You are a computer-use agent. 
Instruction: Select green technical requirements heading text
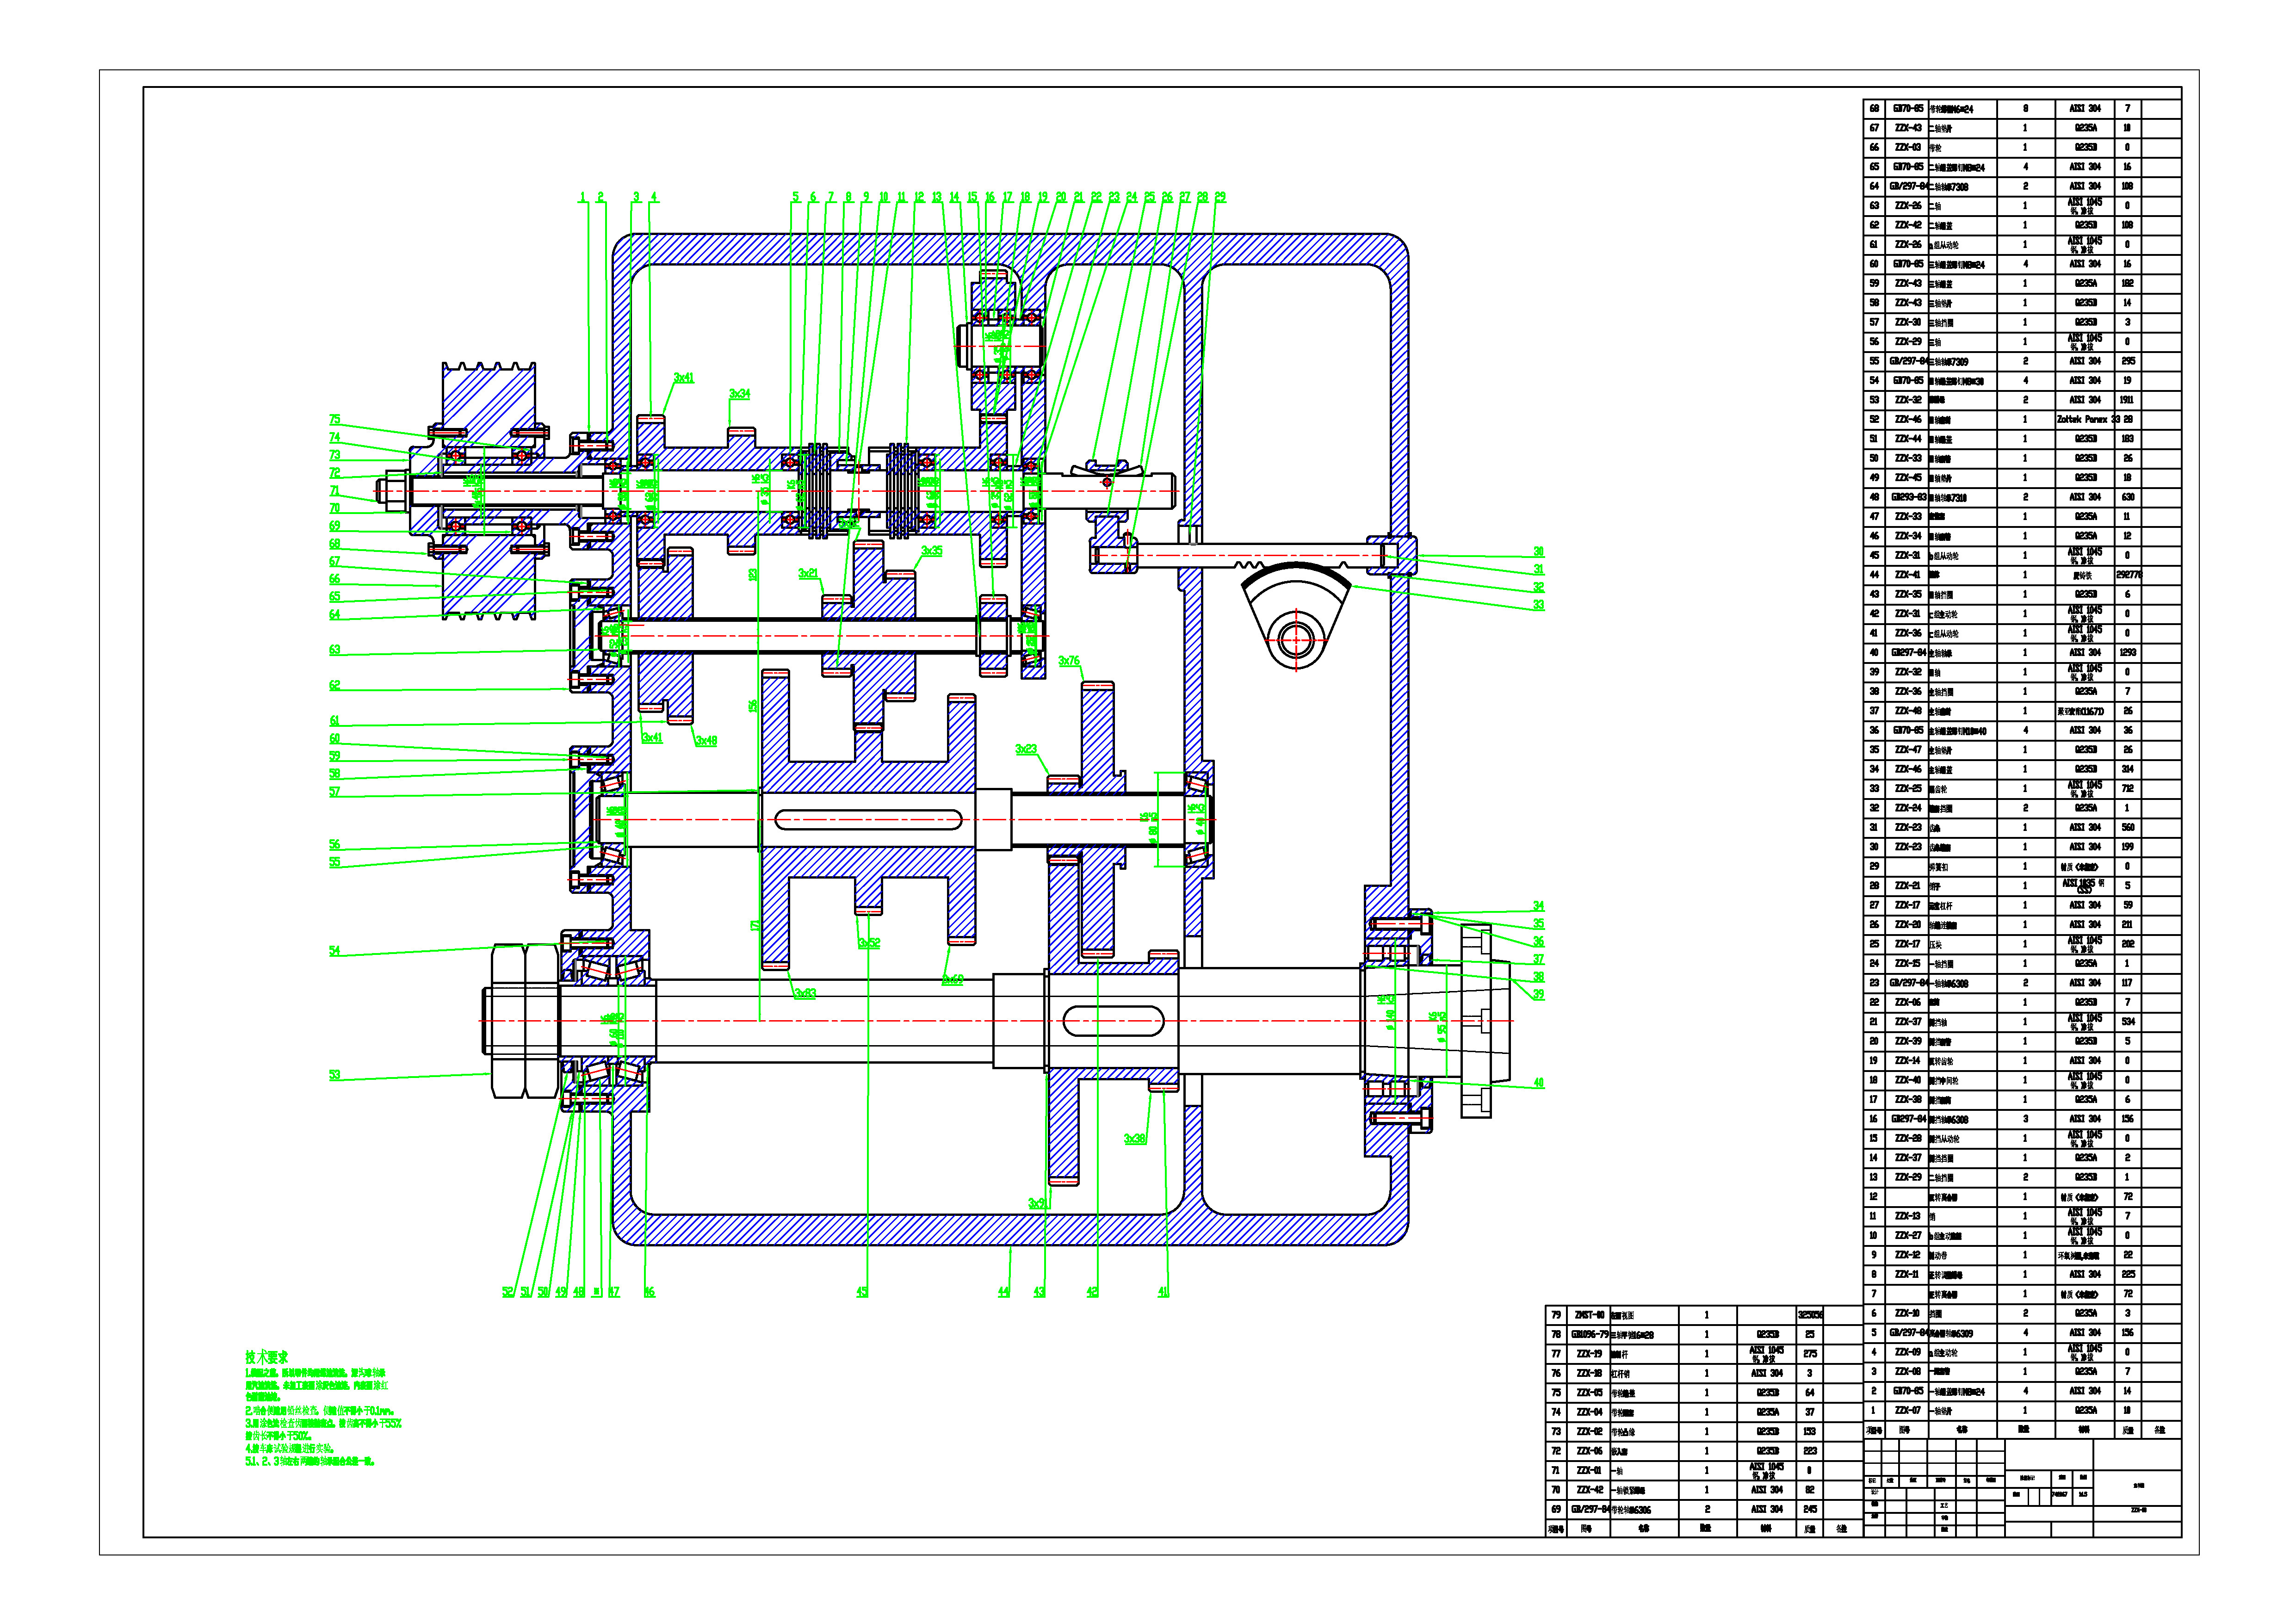266,1357
